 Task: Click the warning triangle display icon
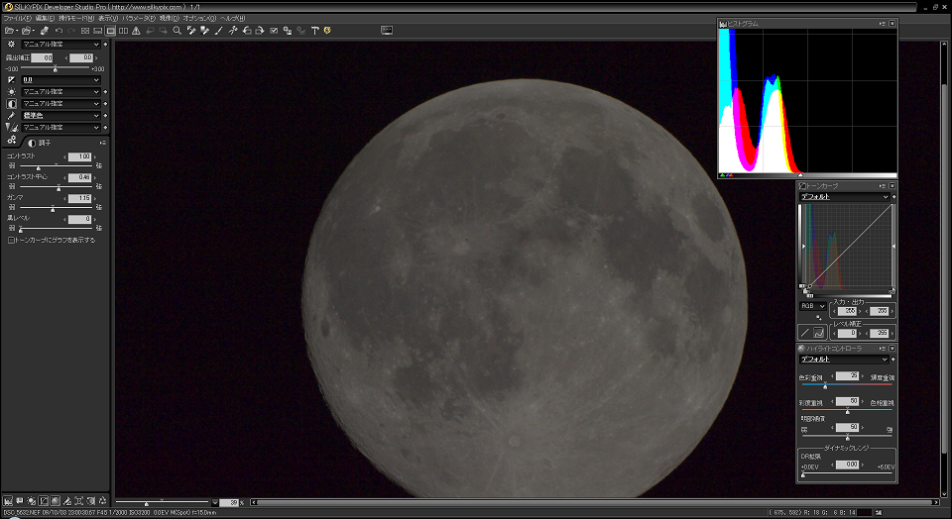135,31
